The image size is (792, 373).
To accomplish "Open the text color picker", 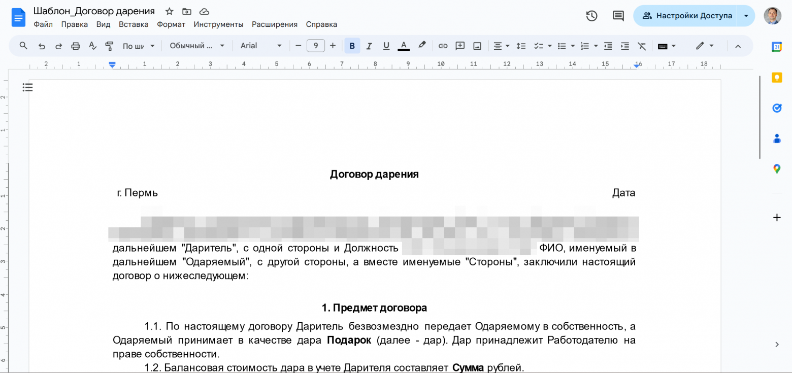I will pos(404,46).
